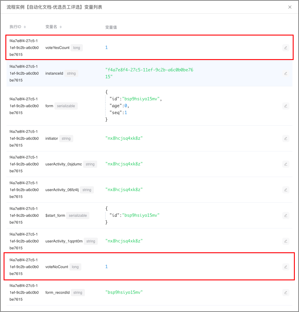Edit the instanceId variable value
This screenshot has height=312, width=299.
pos(286,73)
